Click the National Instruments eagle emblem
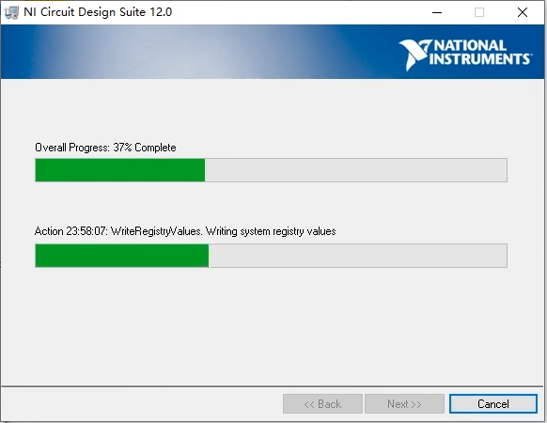 click(x=414, y=55)
